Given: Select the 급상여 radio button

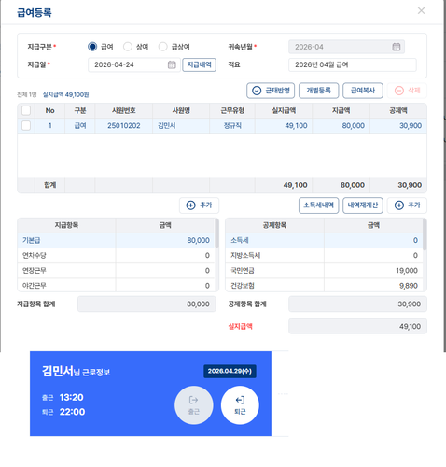Looking at the screenshot, I should click(x=162, y=47).
